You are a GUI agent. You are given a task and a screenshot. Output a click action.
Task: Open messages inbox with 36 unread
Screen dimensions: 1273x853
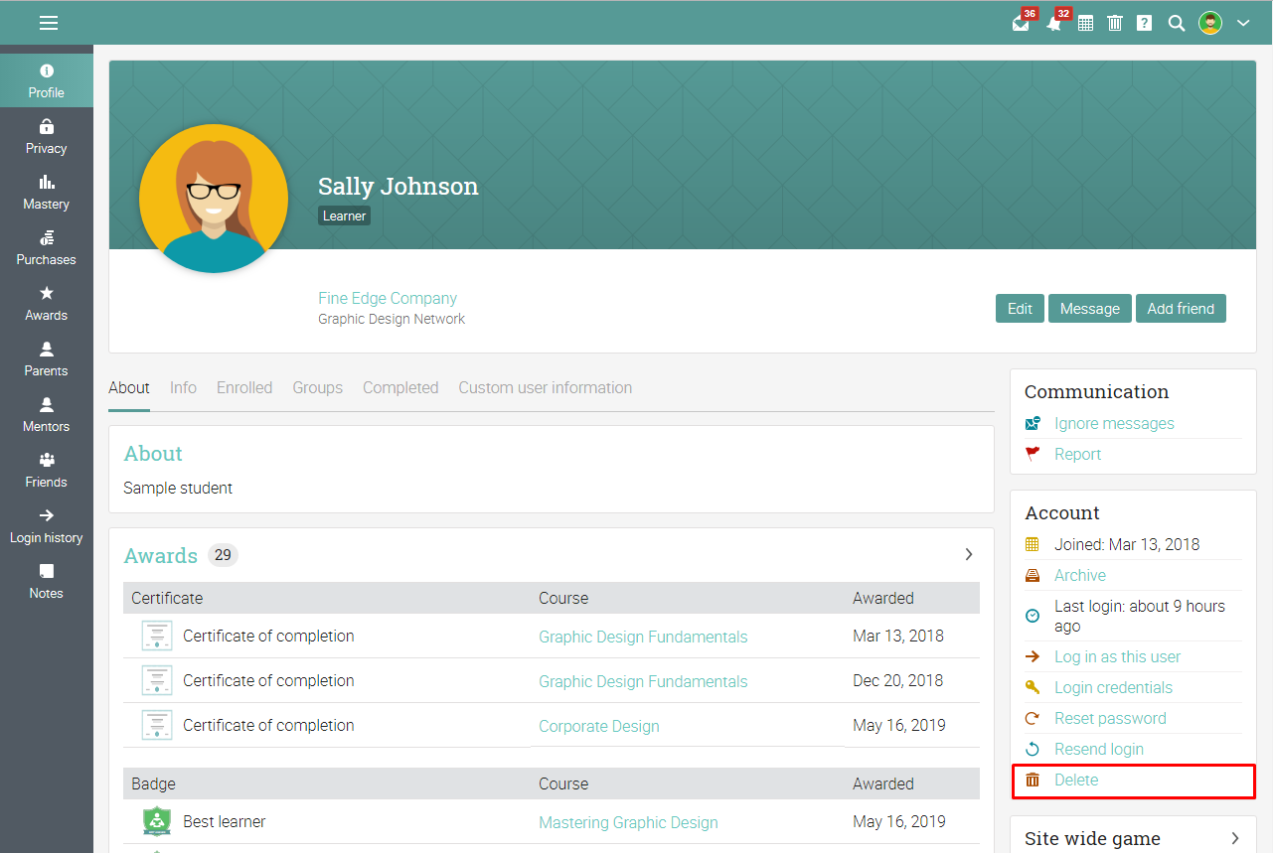[1022, 23]
